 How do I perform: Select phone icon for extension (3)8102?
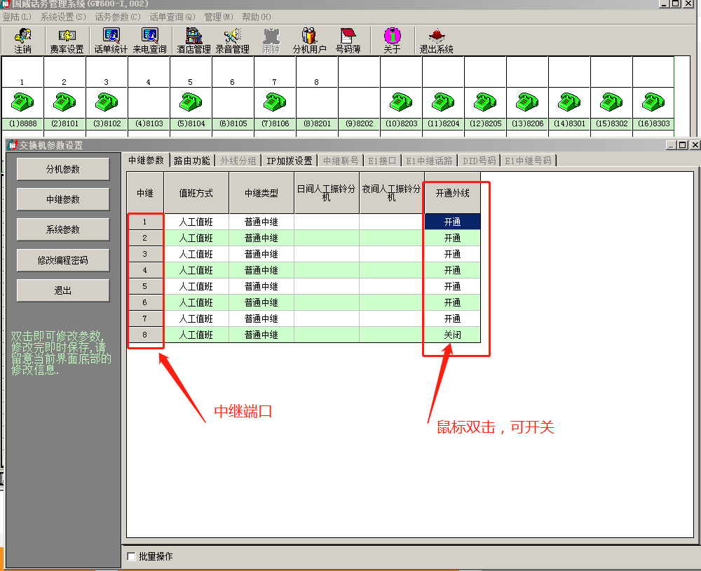[x=107, y=102]
